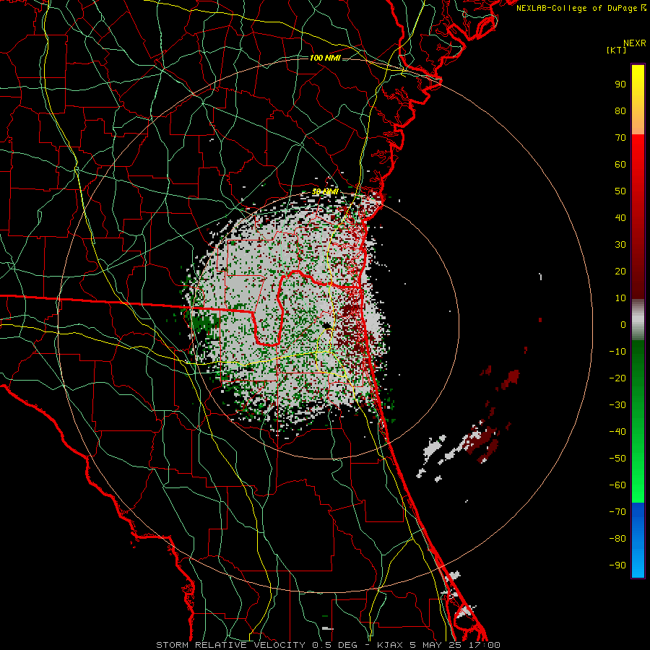Click the 0 value on velocity scale

click(623, 325)
